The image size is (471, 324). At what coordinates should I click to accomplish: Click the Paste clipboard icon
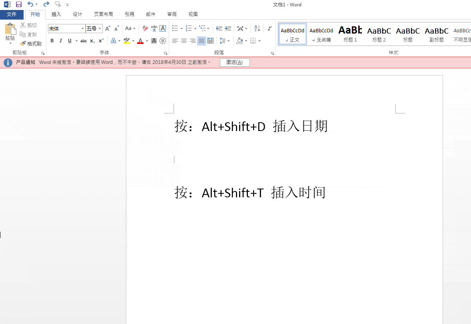tap(10, 29)
